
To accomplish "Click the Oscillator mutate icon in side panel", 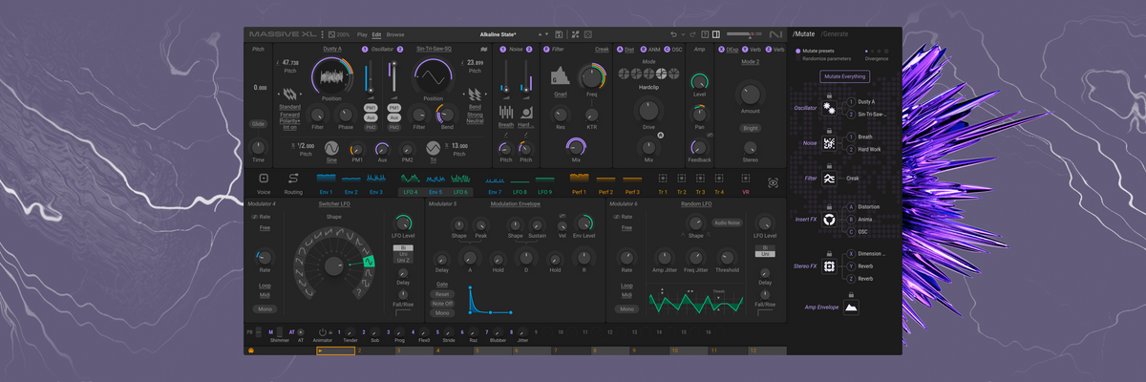I will 829,108.
